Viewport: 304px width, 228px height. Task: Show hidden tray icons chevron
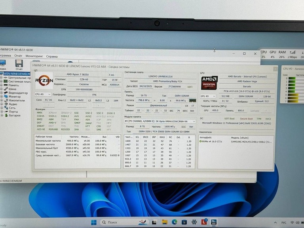point(275,222)
